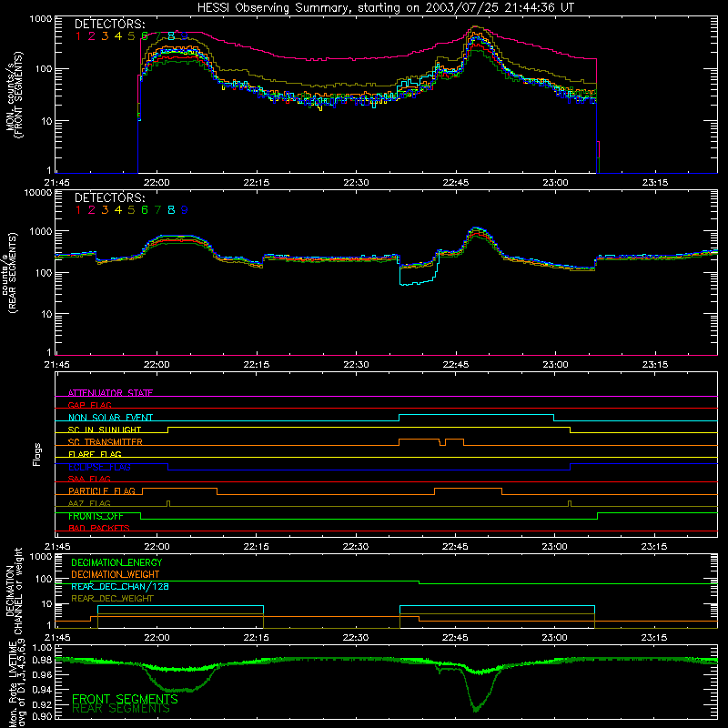The width and height of the screenshot is (728, 728).
Task: Click the 'Mon. Rate LIVETIME' axis label
Action: tap(14, 684)
